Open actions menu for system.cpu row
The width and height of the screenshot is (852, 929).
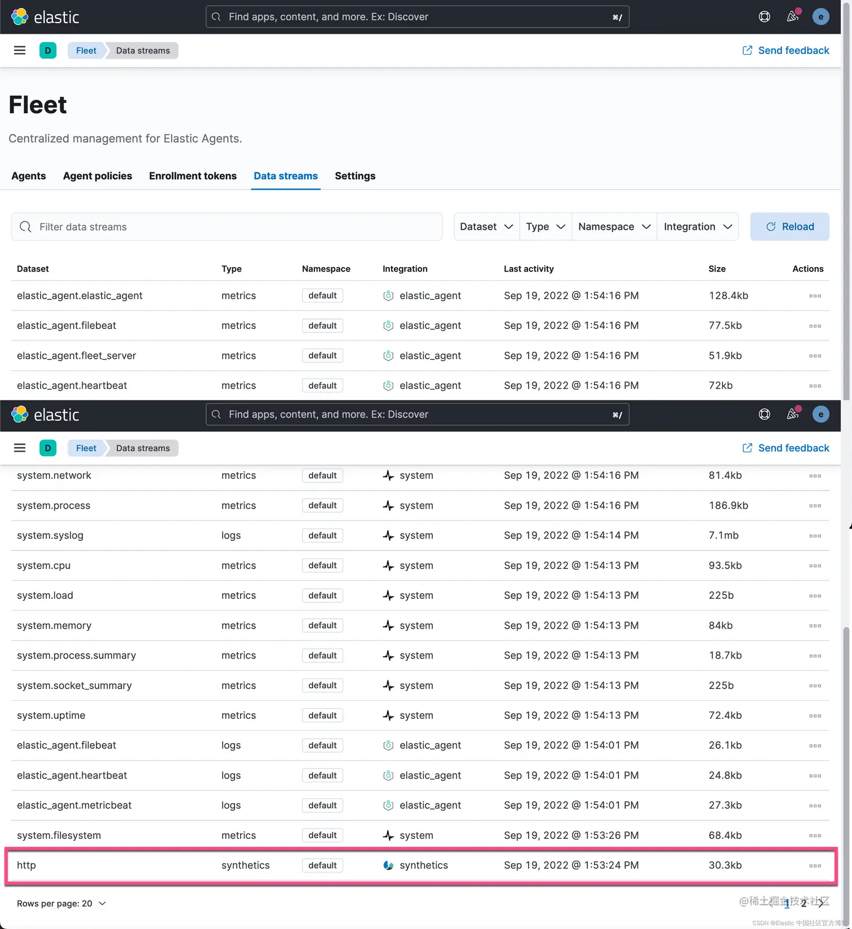coord(815,566)
